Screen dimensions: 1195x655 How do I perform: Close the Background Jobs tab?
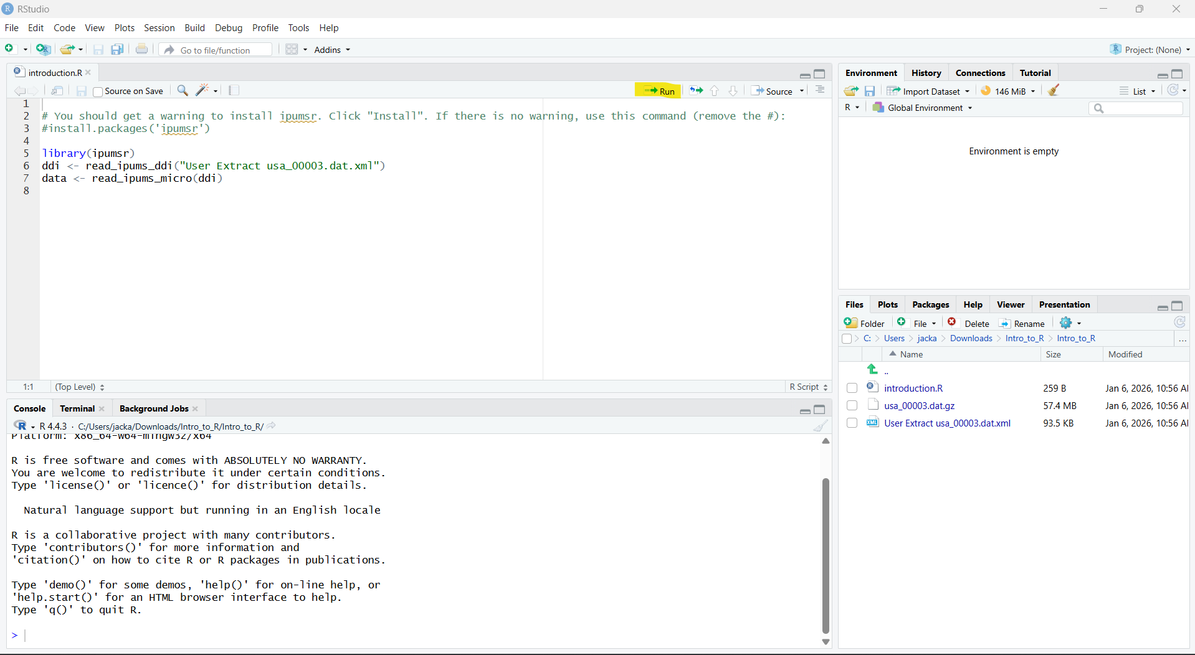coord(196,408)
